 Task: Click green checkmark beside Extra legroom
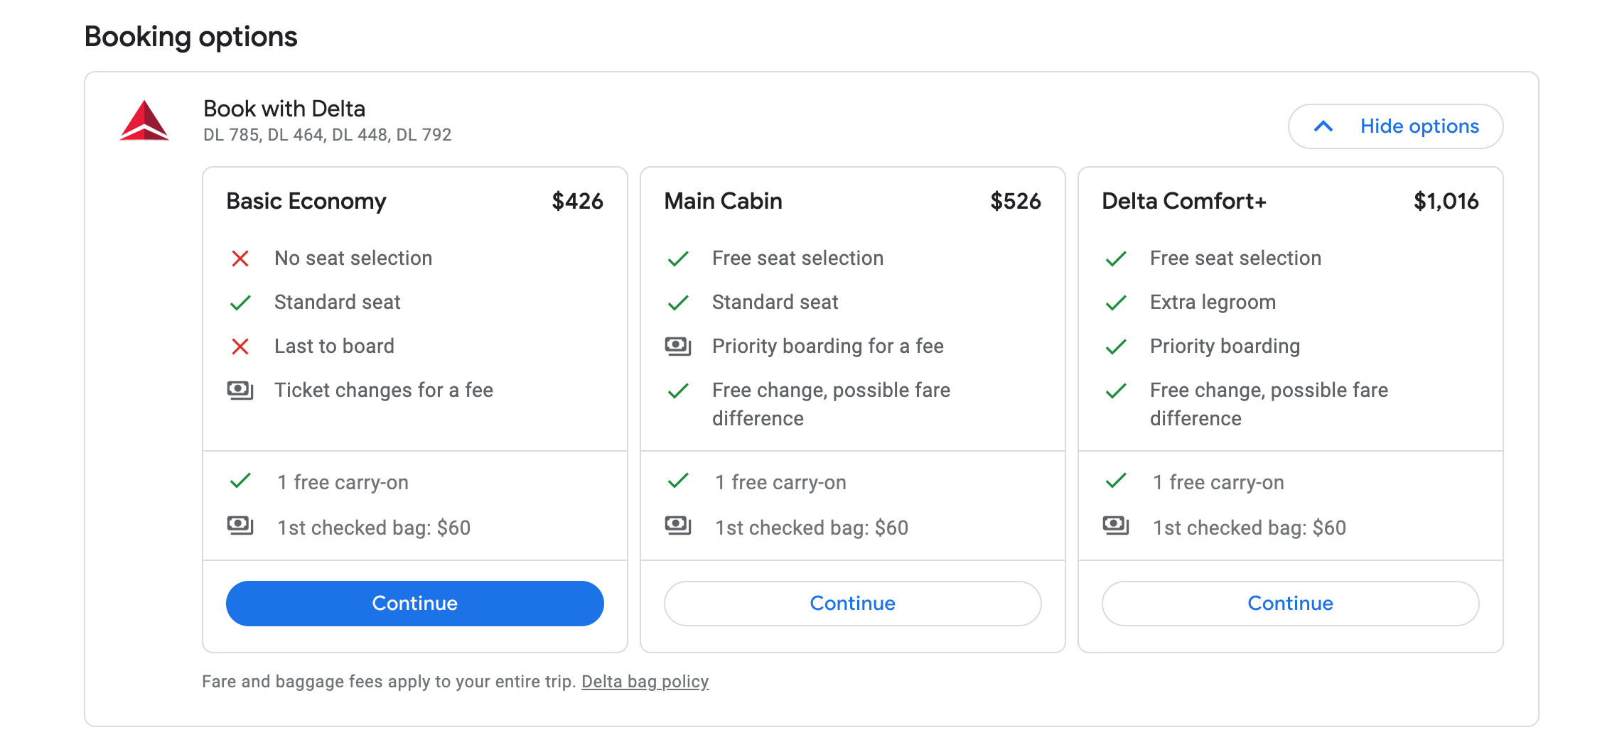pyautogui.click(x=1116, y=302)
